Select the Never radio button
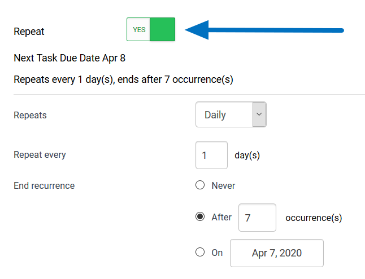Screen dimensions: 365x279 [x=199, y=185]
